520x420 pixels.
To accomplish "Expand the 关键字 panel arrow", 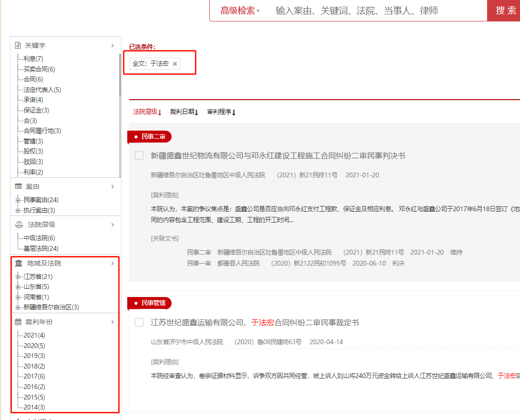I will 112,45.
